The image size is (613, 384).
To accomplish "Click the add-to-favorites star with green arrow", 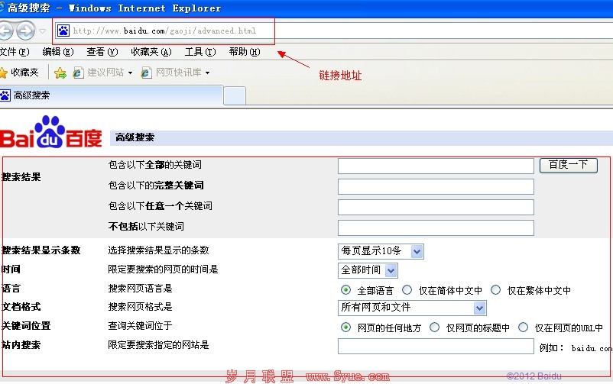I will coord(60,73).
